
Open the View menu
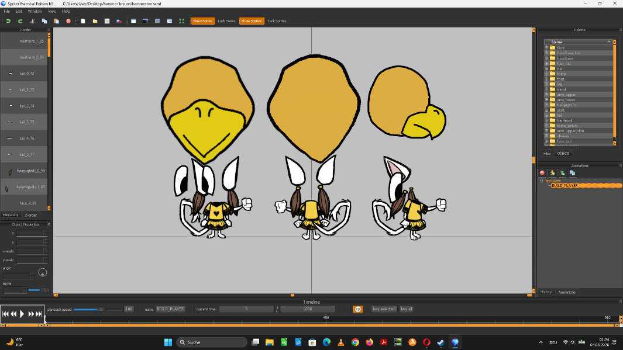52,12
